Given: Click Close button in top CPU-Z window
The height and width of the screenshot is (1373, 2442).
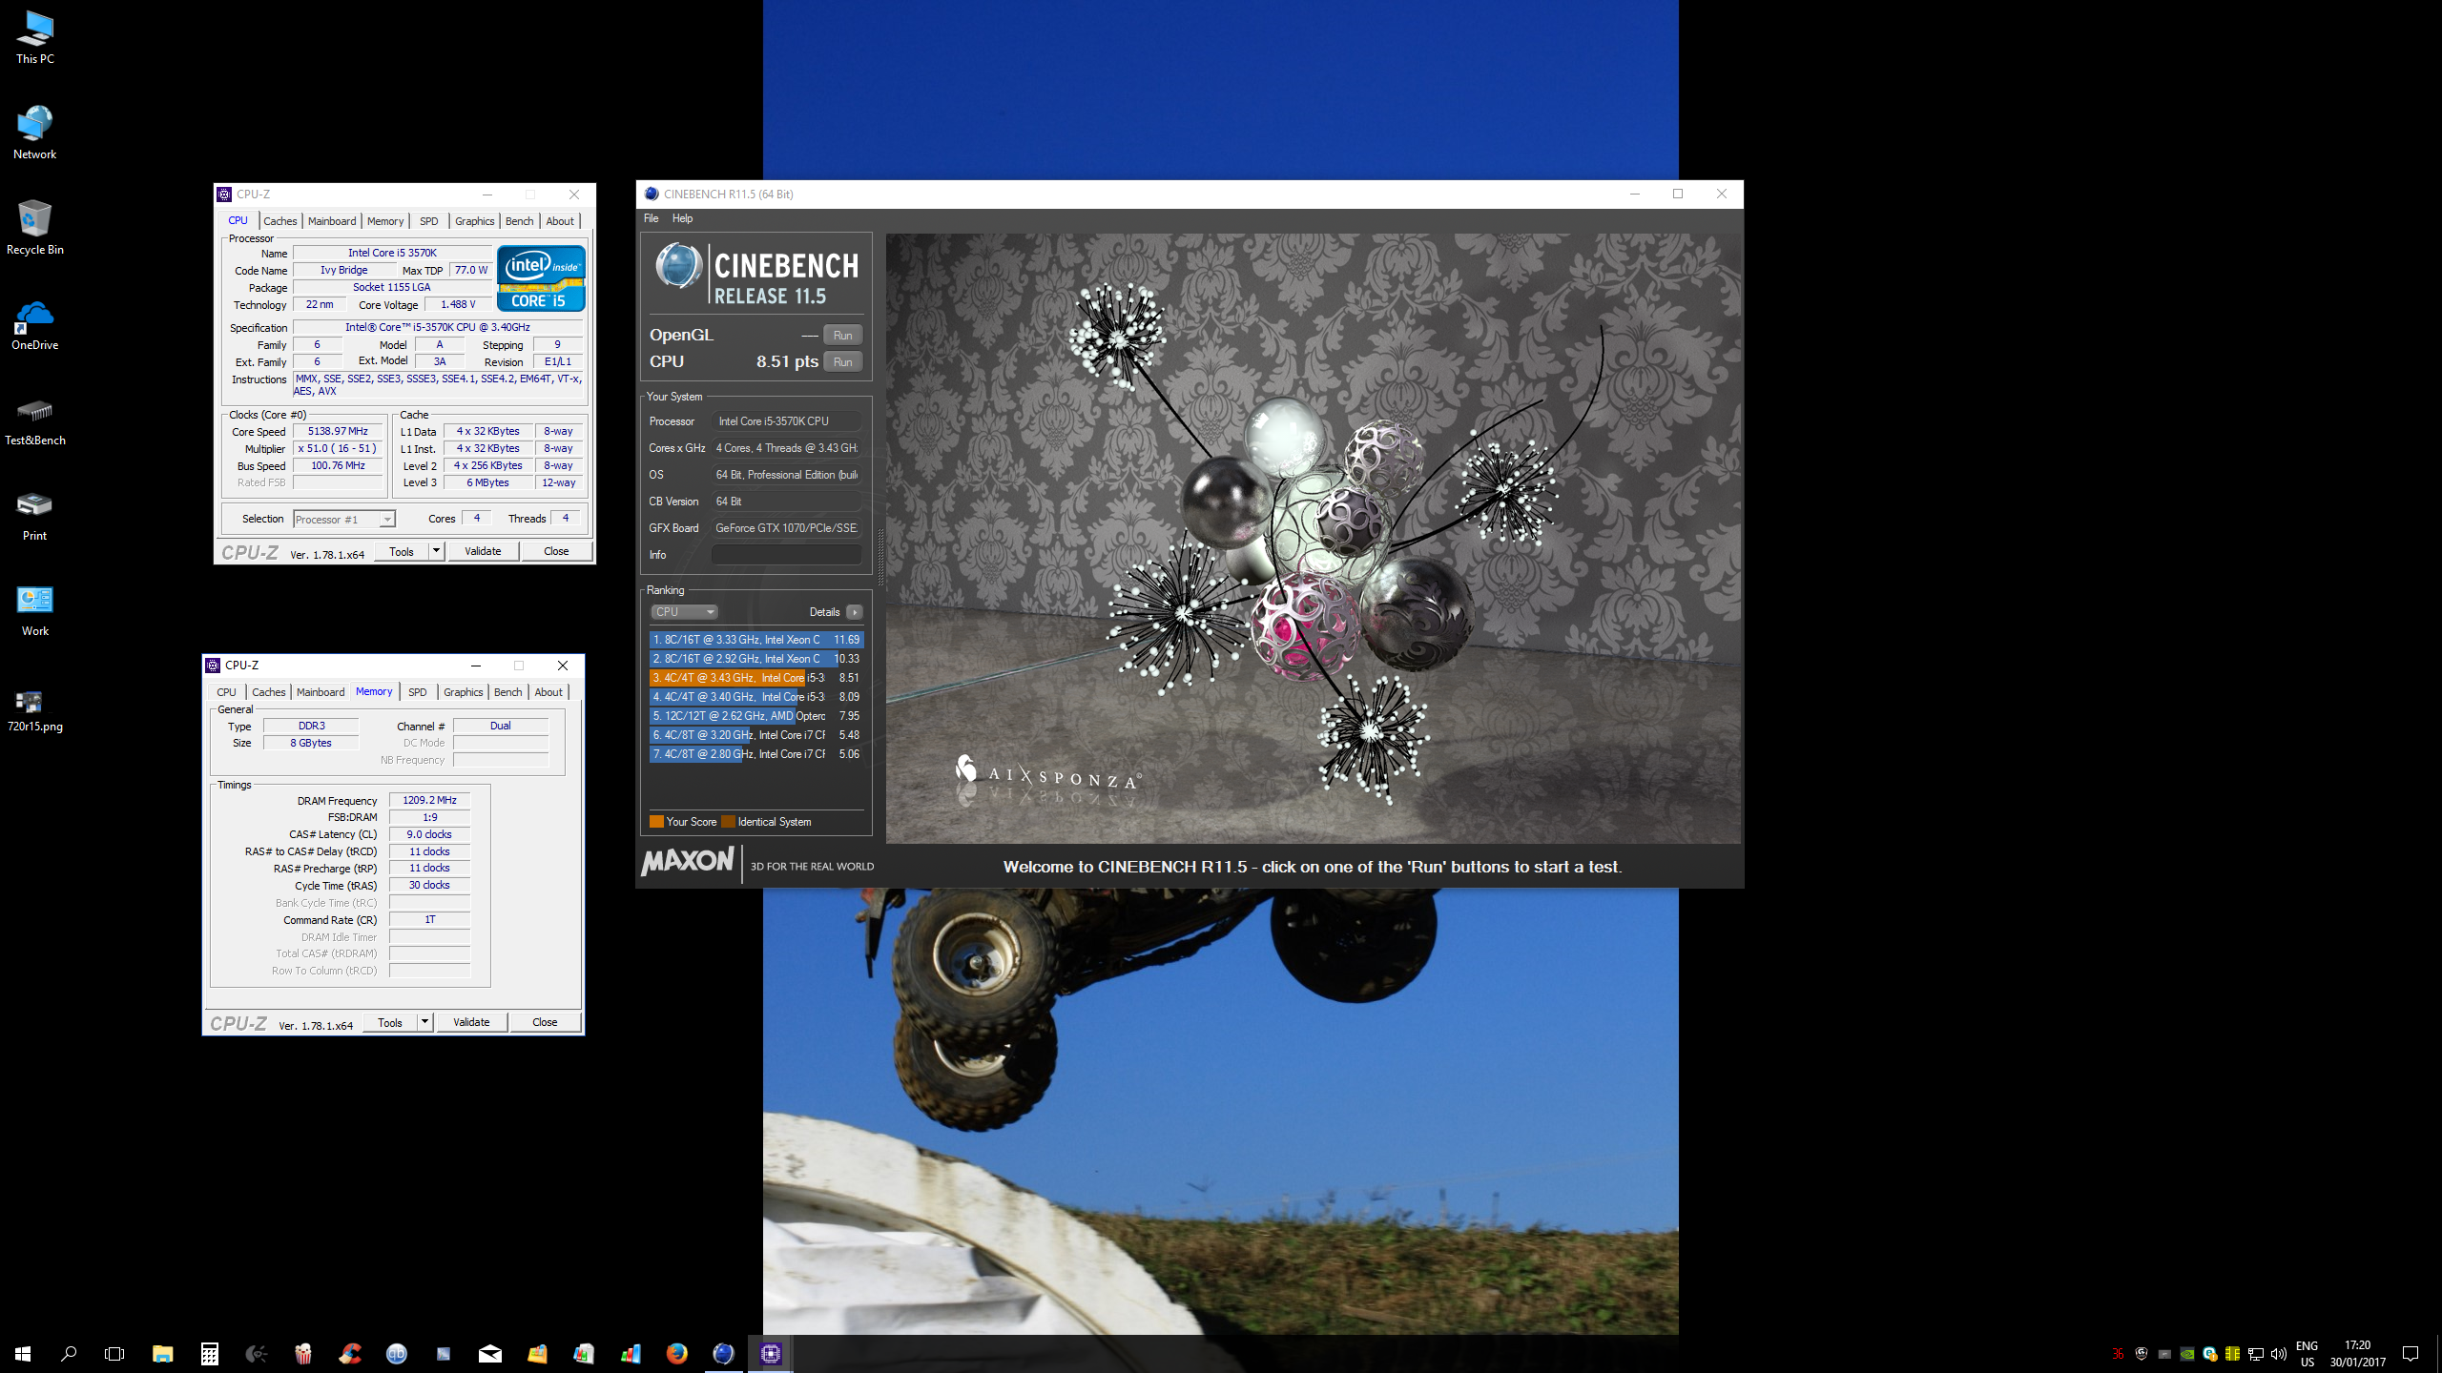Looking at the screenshot, I should click(x=556, y=551).
